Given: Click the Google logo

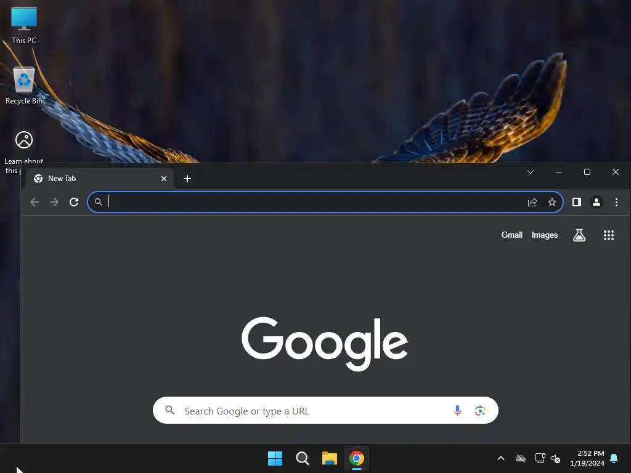Looking at the screenshot, I should (x=325, y=344).
